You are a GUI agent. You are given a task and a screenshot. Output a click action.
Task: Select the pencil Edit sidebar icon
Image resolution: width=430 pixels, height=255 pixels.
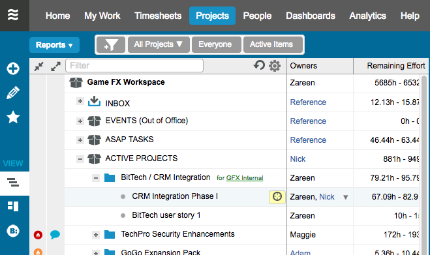coord(13,93)
